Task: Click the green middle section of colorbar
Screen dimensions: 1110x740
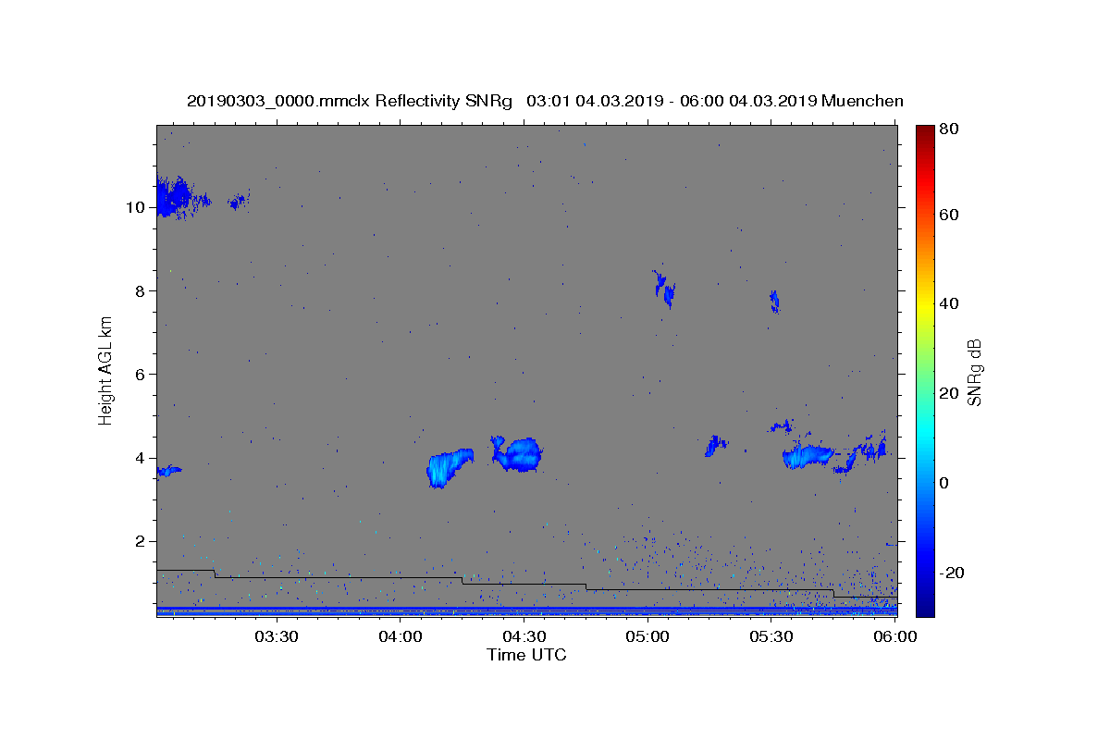Action: [x=925, y=370]
